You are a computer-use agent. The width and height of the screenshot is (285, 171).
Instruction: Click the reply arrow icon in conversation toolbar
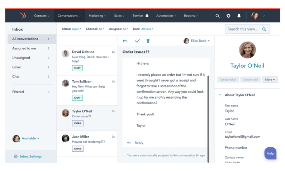pyautogui.click(x=125, y=41)
